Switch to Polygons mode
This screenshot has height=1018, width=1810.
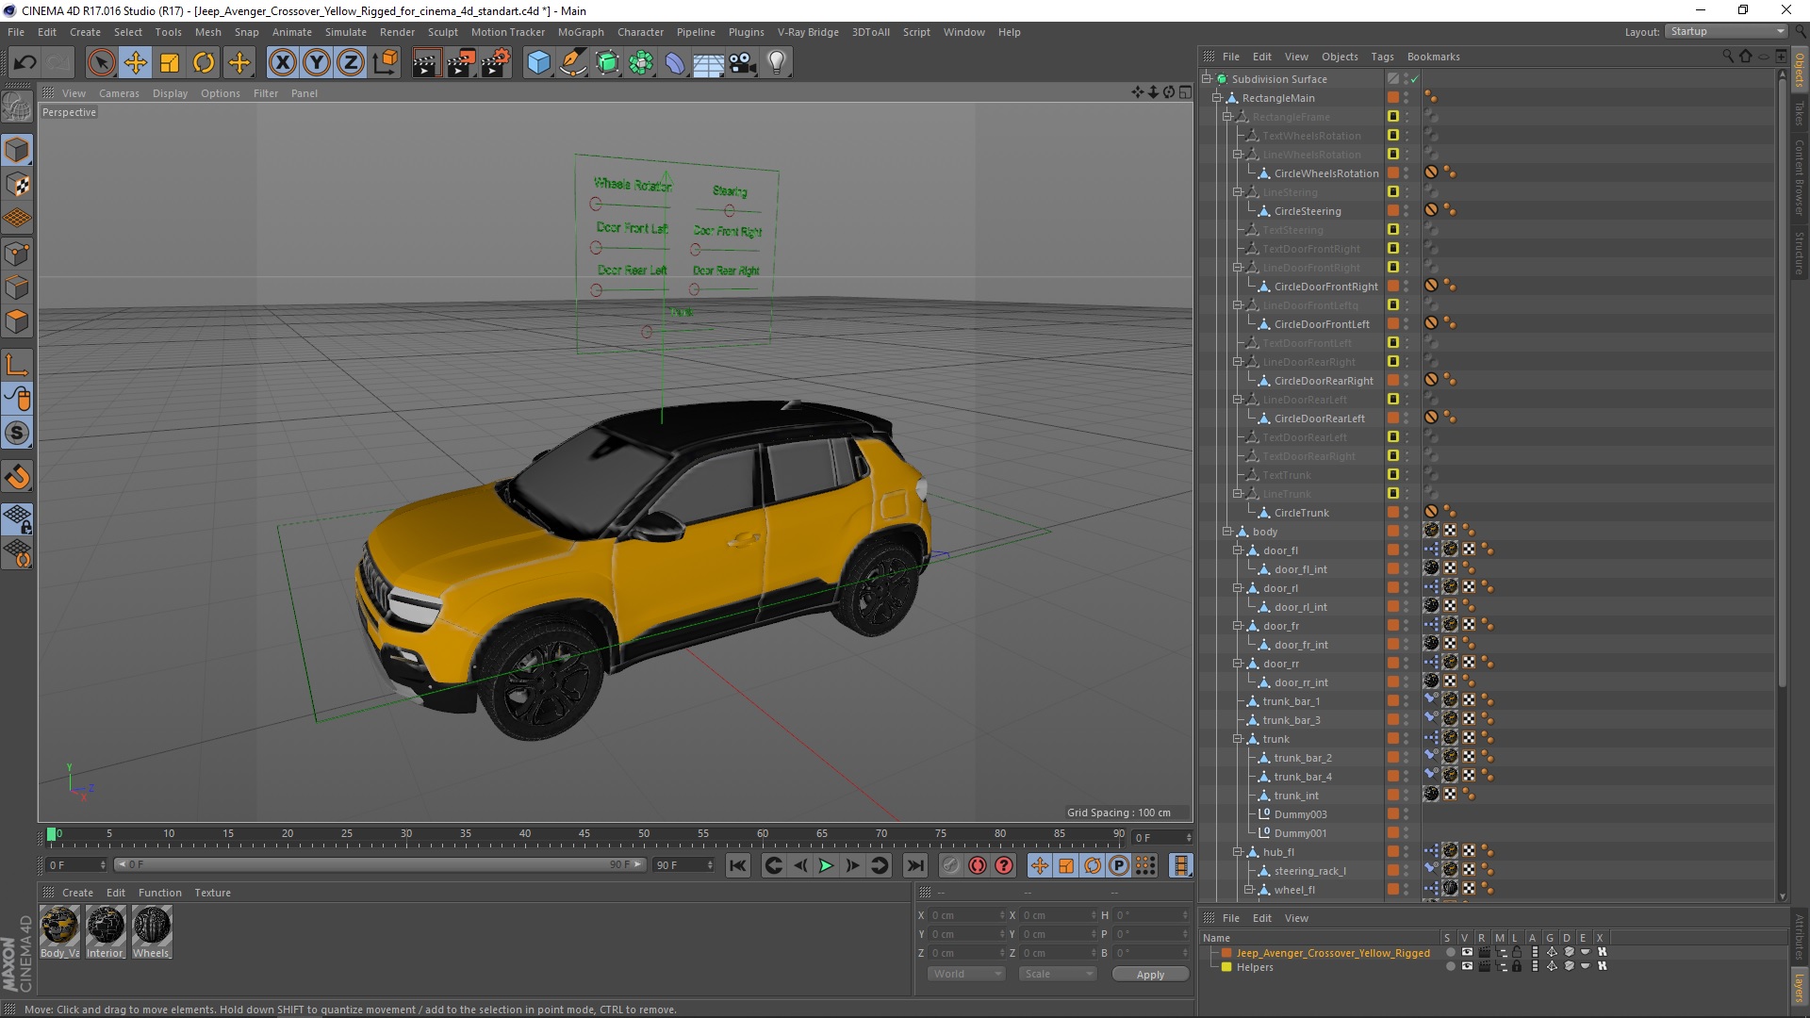click(17, 321)
